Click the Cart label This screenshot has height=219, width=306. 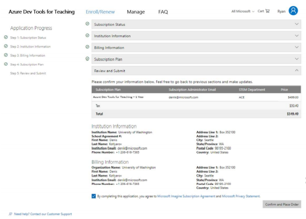coord(261,11)
